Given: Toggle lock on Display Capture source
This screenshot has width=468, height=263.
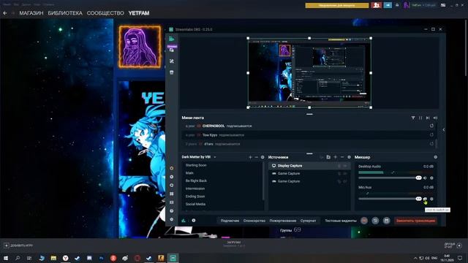Looking at the screenshot, I should click(339, 166).
